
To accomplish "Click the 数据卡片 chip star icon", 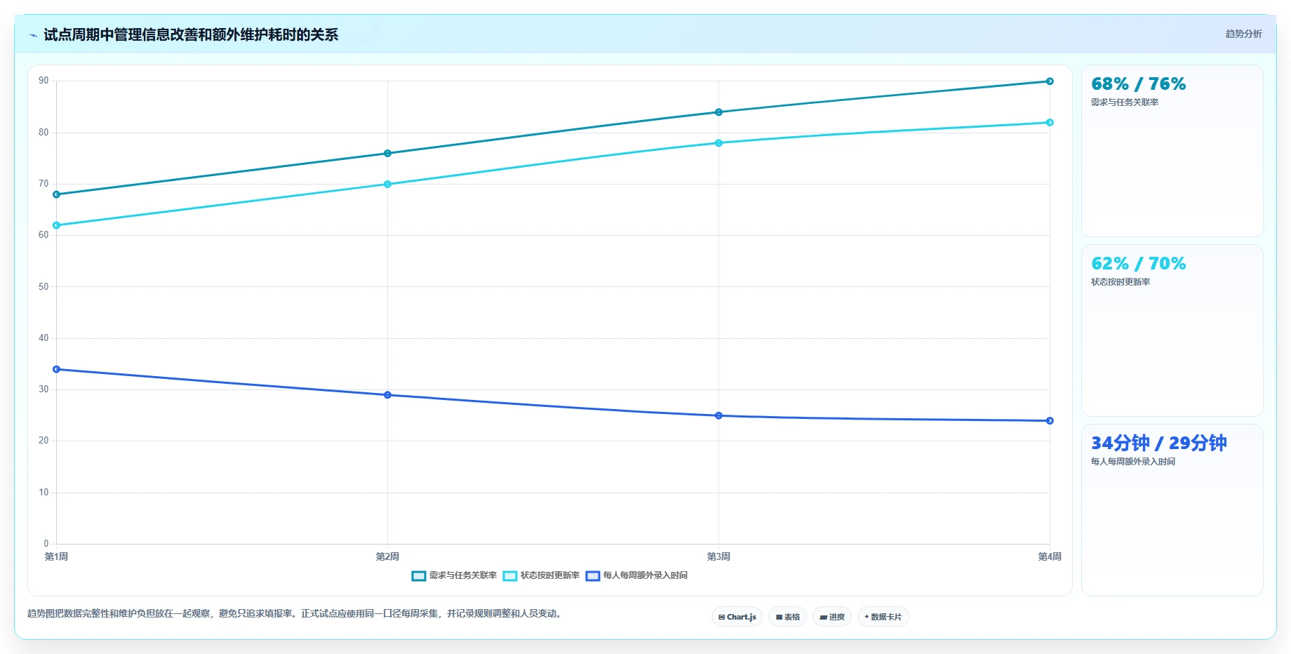I will click(867, 617).
